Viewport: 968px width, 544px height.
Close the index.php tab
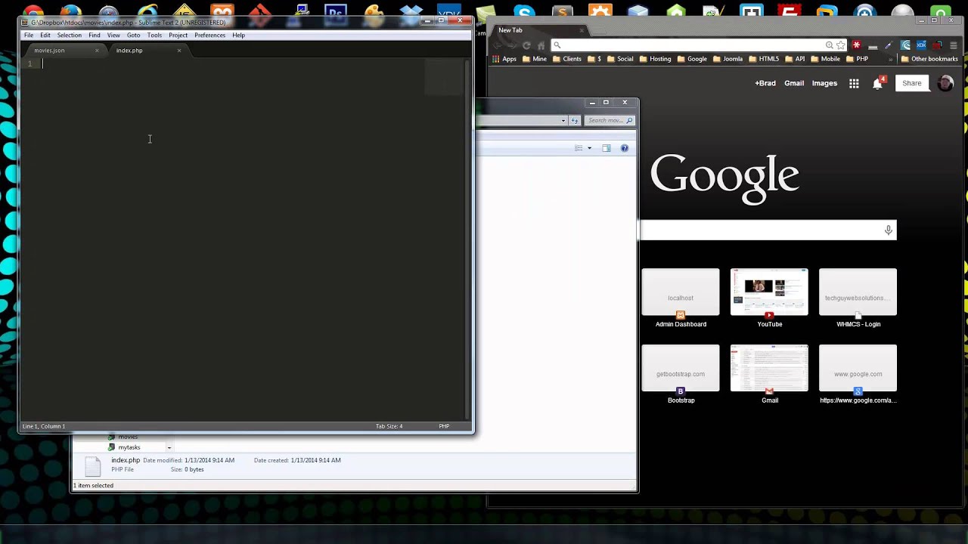(179, 51)
